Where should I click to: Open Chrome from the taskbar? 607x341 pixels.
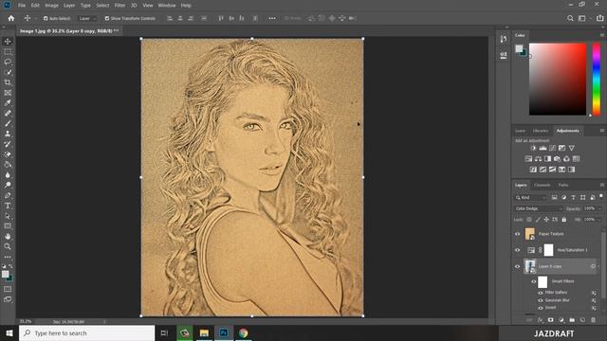click(x=244, y=332)
